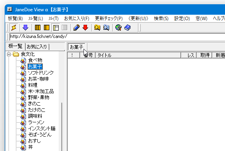The height and width of the screenshot is (151, 225).
Task: Click the board icon beside ラーメン
Action: click(23, 122)
